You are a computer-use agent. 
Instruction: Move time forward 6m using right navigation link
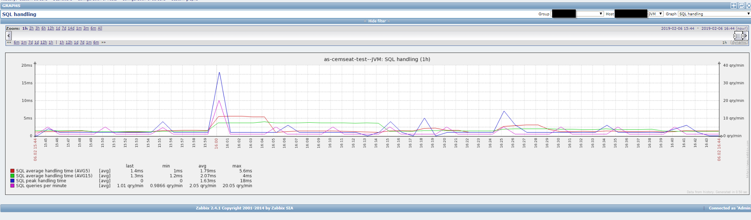click(96, 42)
